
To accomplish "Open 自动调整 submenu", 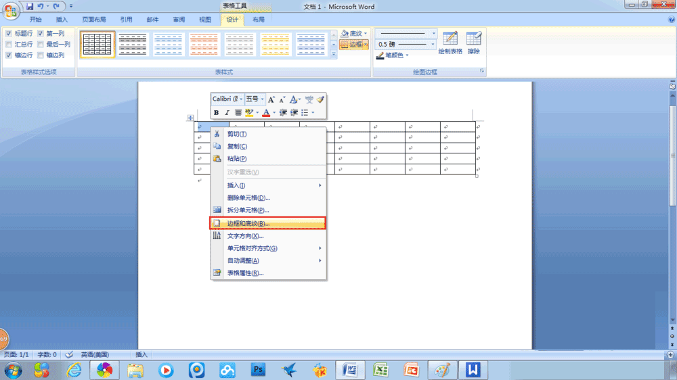I will point(267,260).
